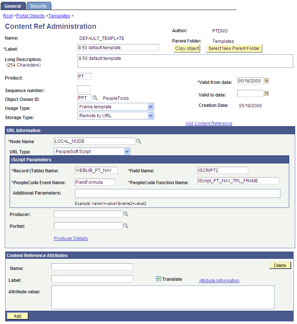Navigate to Portal Objects via the breadcrumb
This screenshot has width=297, height=324.
click(x=30, y=16)
